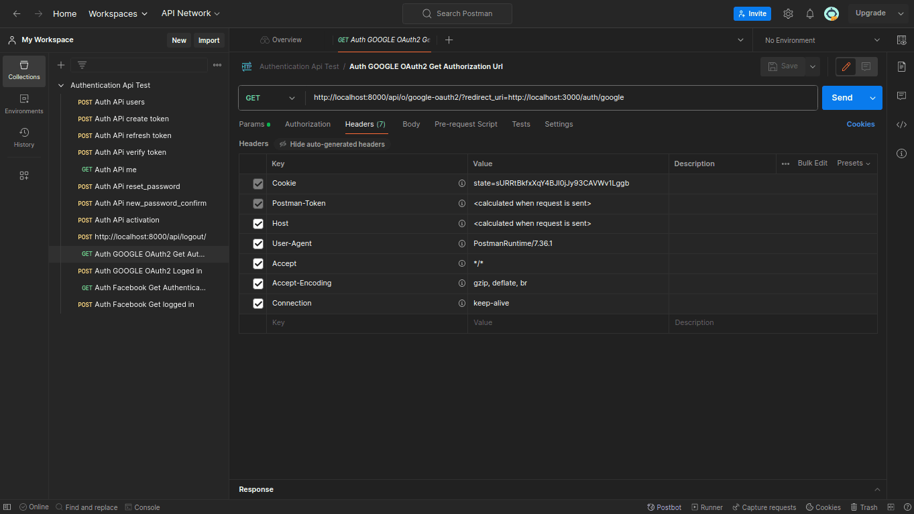Open the Cookies link

point(860,125)
